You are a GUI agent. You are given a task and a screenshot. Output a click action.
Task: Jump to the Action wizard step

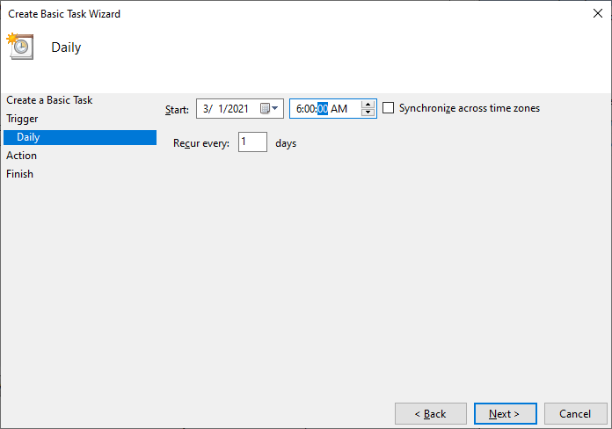[x=22, y=156]
